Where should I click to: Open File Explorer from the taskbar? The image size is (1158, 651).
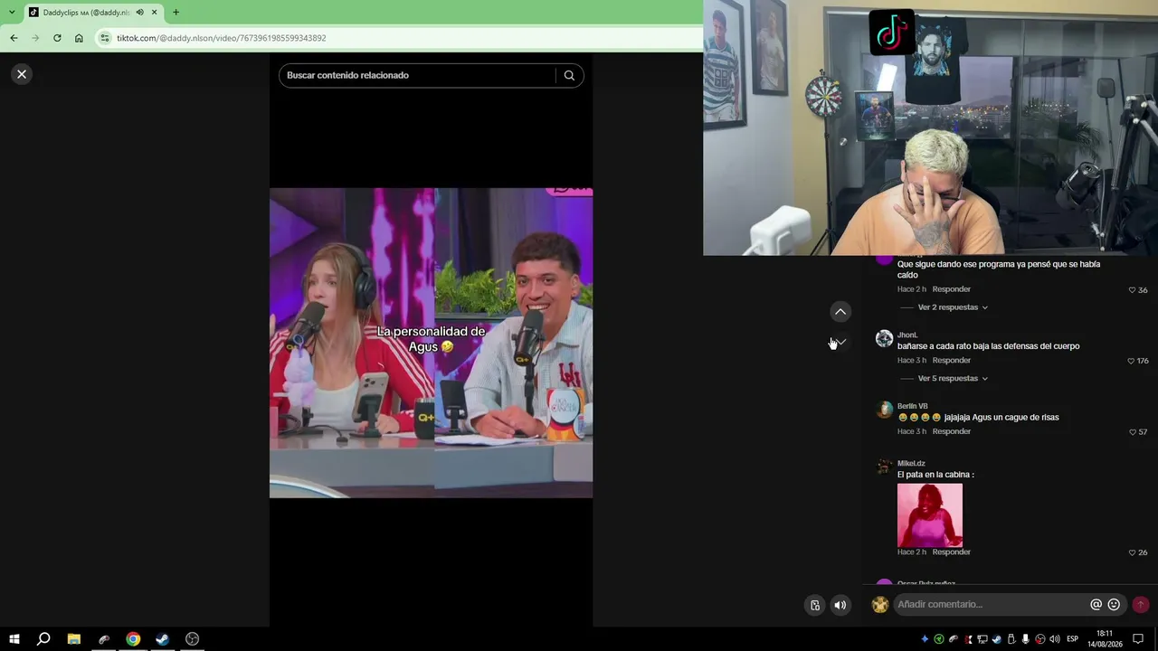tap(74, 639)
